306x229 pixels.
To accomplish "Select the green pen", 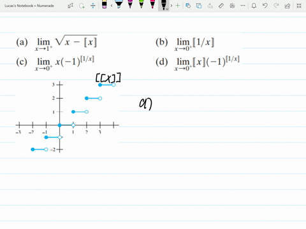I will click(142, 4).
